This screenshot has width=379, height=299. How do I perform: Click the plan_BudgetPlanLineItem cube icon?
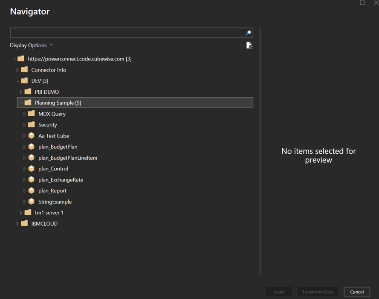(x=32, y=158)
